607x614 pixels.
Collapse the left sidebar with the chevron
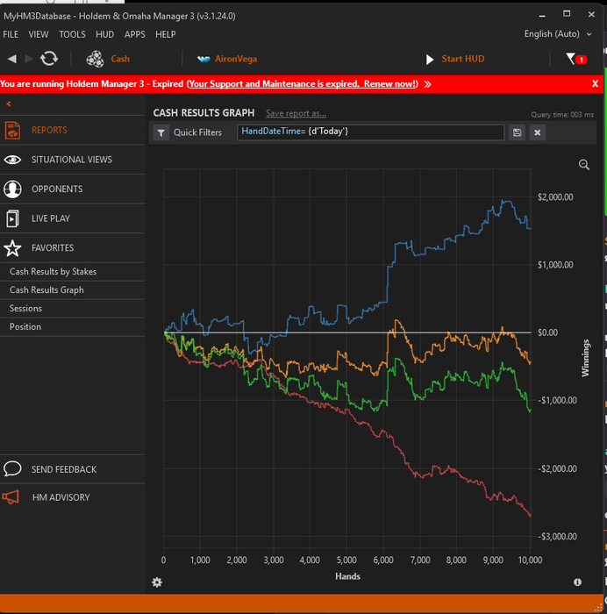9,104
